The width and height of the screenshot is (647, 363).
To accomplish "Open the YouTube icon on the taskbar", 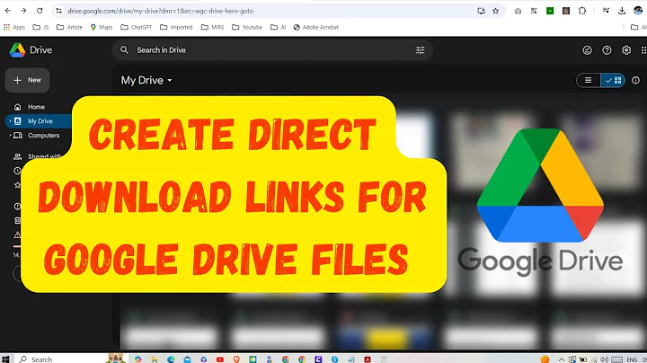I will (x=220, y=359).
